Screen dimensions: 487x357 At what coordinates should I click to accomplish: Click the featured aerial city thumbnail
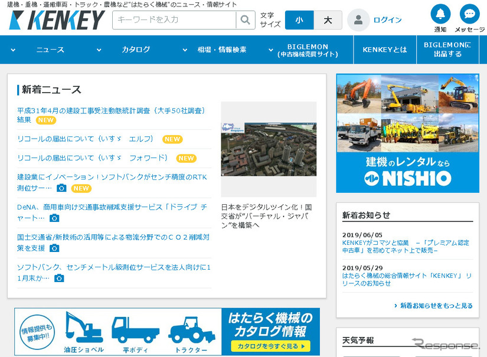[x=269, y=149]
